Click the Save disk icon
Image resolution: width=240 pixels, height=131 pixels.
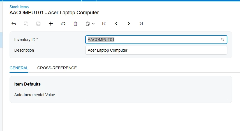point(38,24)
